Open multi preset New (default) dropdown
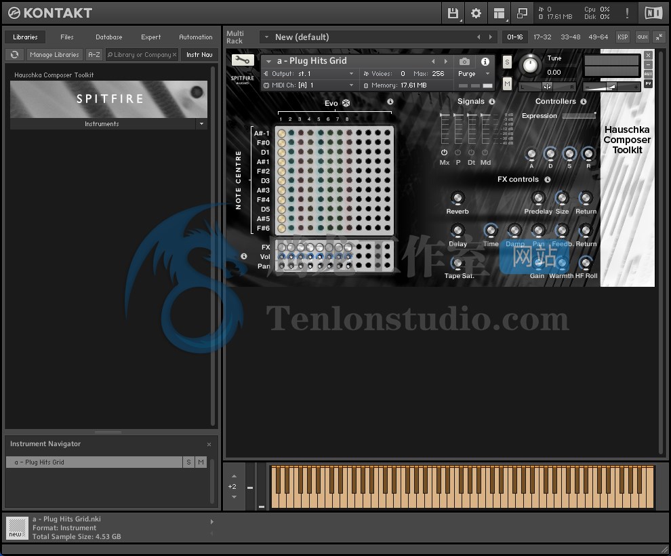The image size is (671, 556). (266, 37)
